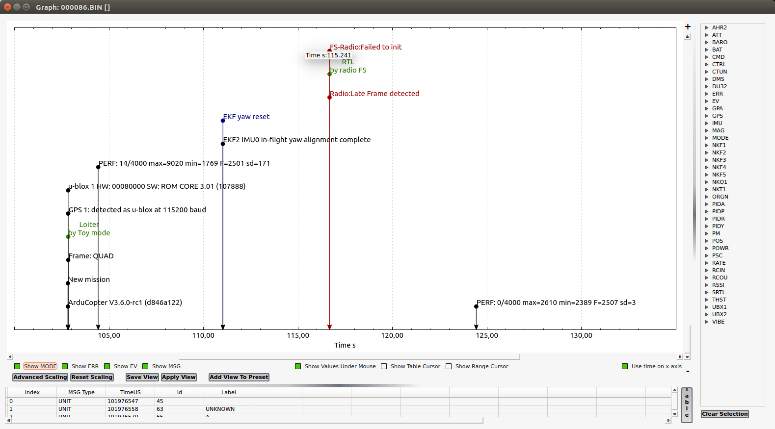This screenshot has height=429, width=775.
Task: Select the CTUN tree item
Action: point(720,72)
